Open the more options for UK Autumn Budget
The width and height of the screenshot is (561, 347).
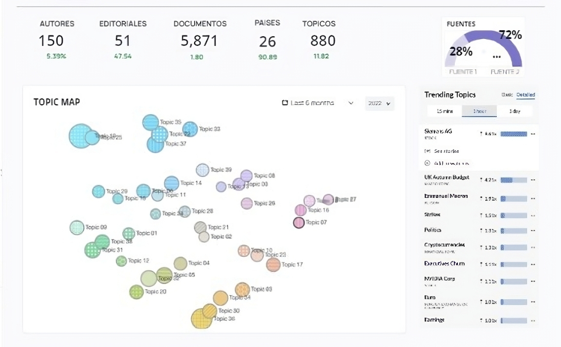pyautogui.click(x=533, y=180)
